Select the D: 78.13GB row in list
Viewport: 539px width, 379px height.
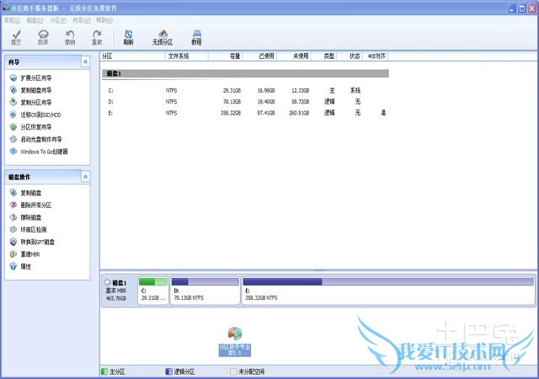[x=245, y=101]
